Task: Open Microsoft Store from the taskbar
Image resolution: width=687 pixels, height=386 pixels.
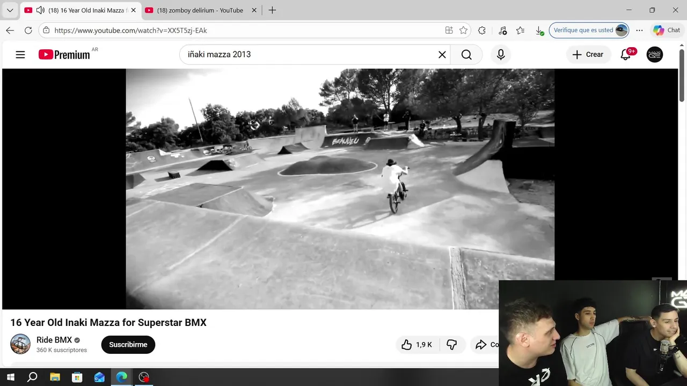Action: coord(77,377)
